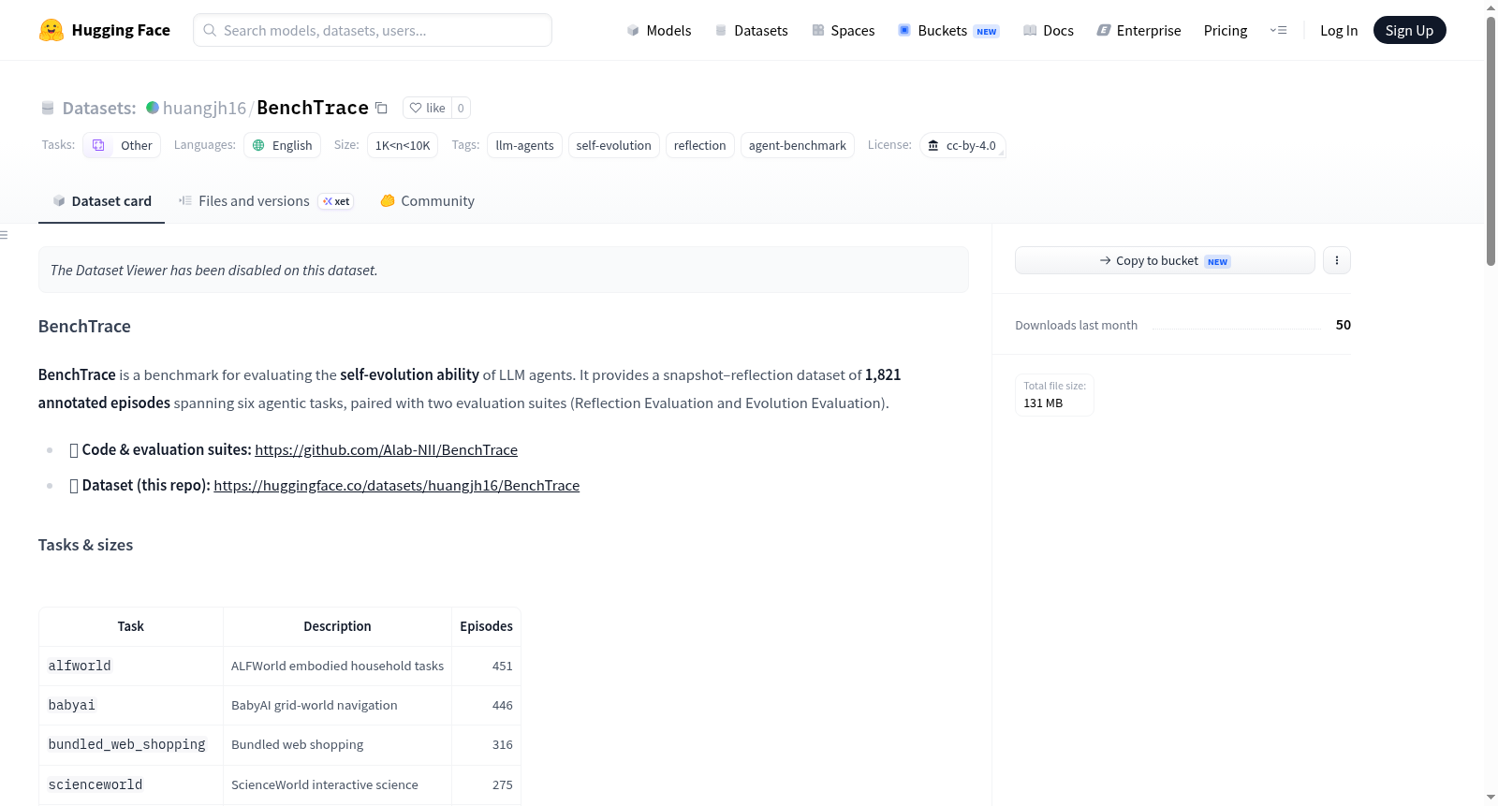Screen dimensions: 1498x806
Task: Click the English language tag
Action: pyautogui.click(x=282, y=145)
